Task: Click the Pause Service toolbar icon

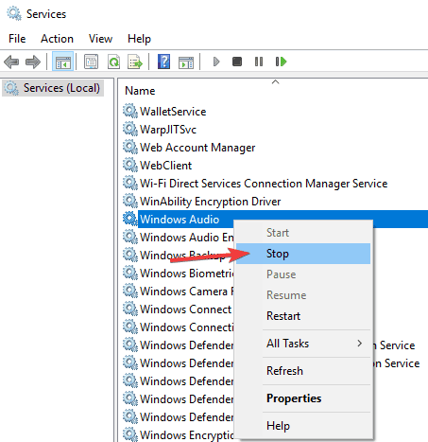Action: (x=259, y=62)
